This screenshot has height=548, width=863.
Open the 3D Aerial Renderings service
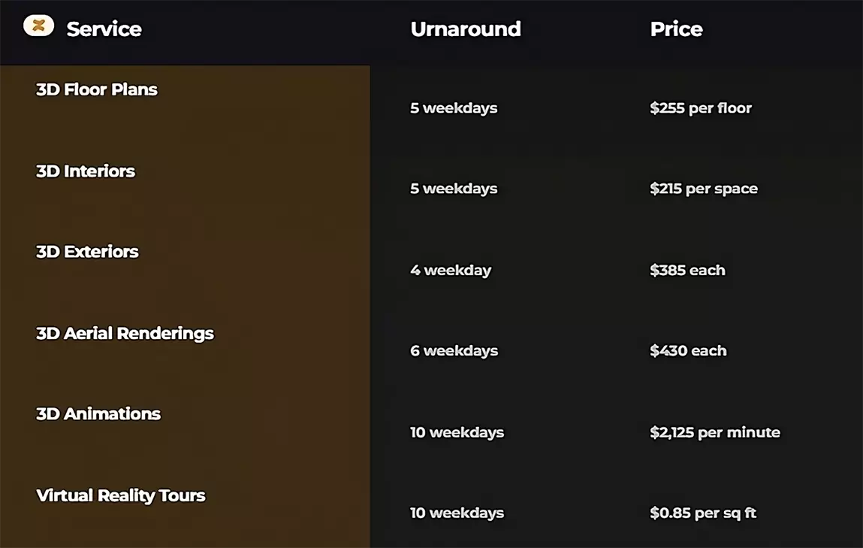[x=125, y=333]
